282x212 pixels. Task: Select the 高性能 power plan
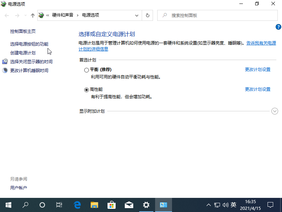[86, 89]
